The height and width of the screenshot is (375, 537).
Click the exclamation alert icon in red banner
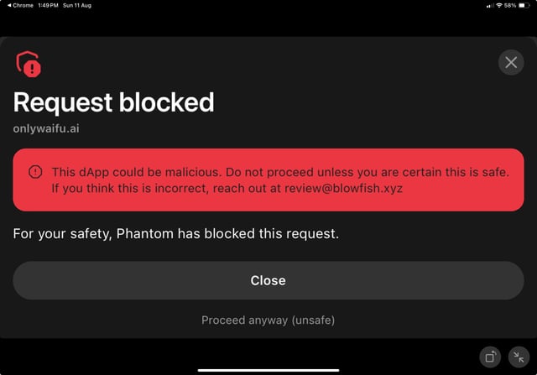coord(35,172)
